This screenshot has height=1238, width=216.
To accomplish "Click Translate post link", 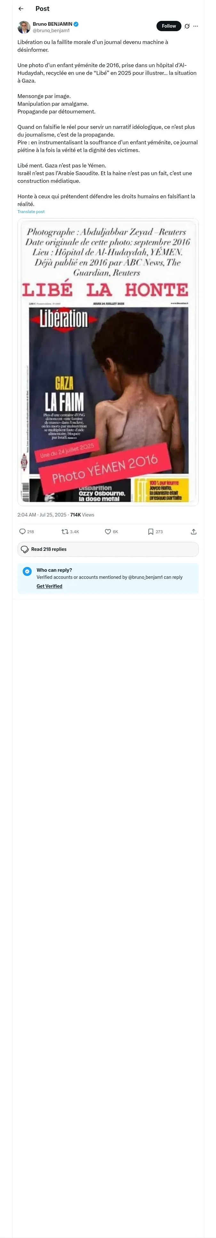I will [31, 211].
